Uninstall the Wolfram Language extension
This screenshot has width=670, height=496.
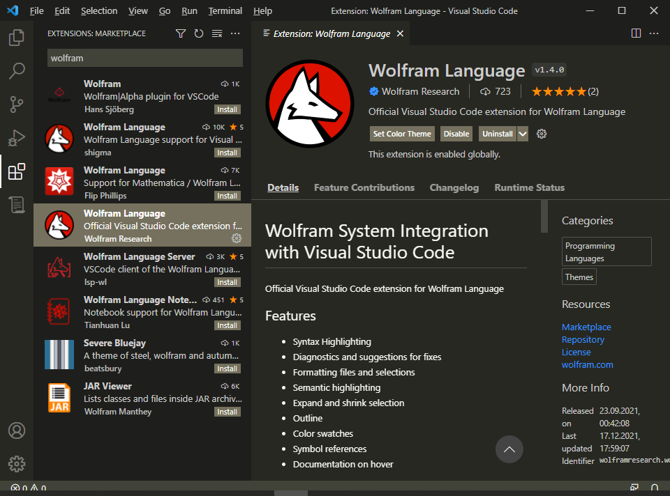pos(498,134)
